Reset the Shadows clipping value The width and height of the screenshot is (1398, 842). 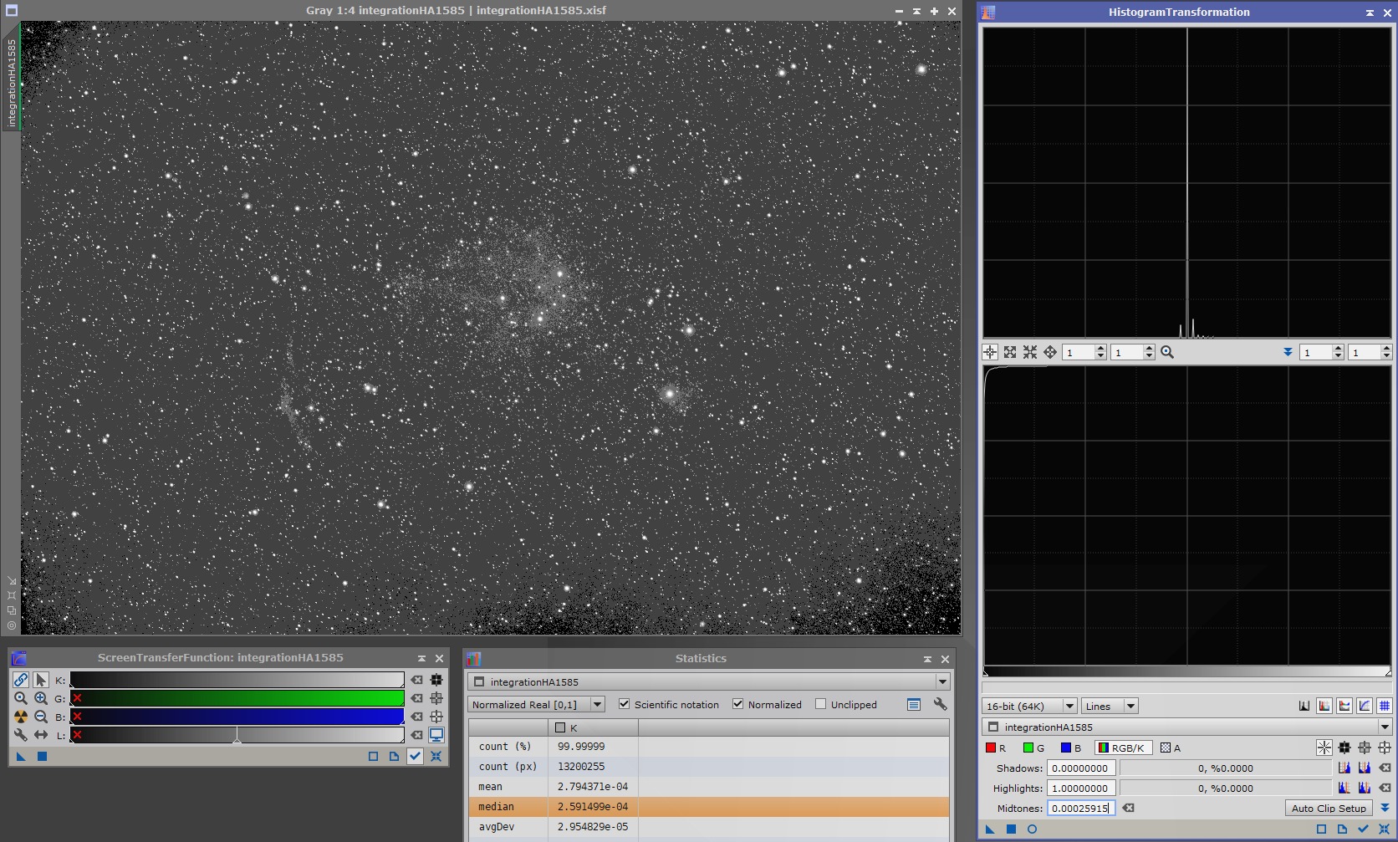tap(1385, 768)
